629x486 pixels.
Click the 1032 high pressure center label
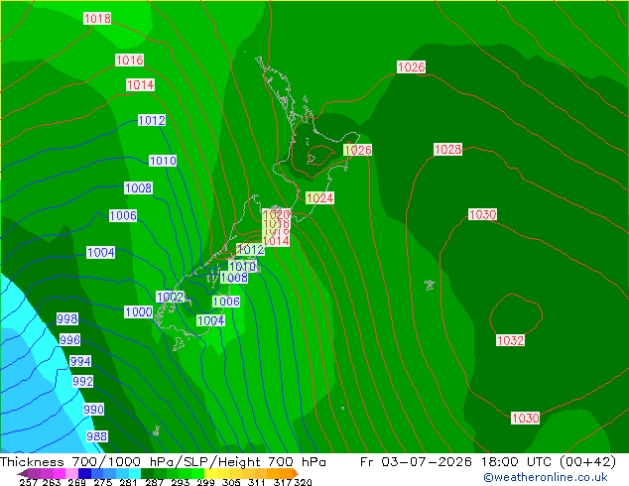[x=510, y=340]
